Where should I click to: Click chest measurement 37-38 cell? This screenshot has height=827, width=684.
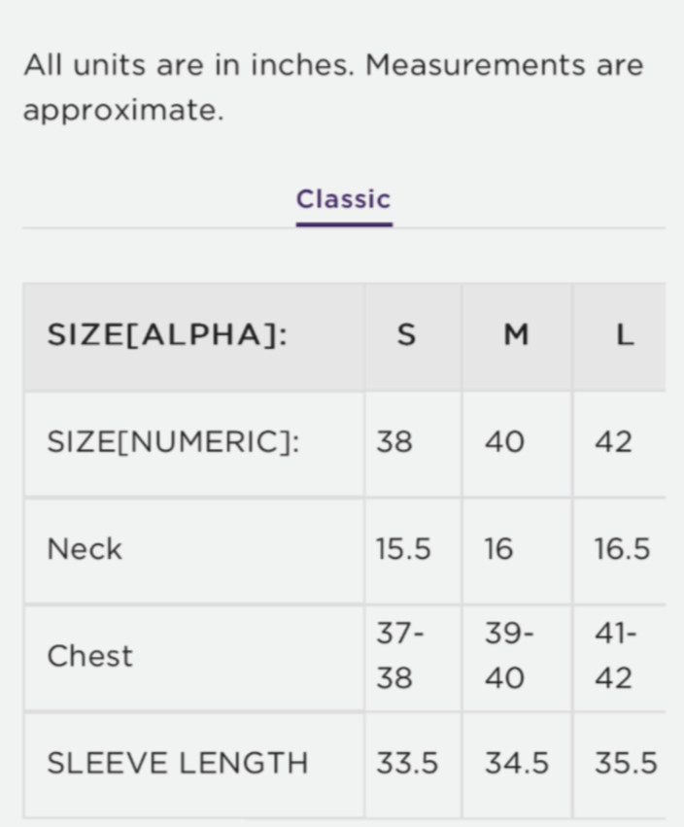click(x=399, y=656)
